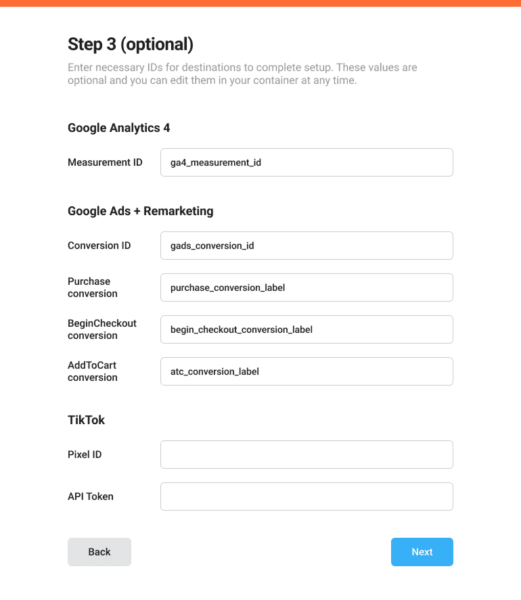Click the "TikTok" section heading
521x600 pixels.
(x=87, y=420)
